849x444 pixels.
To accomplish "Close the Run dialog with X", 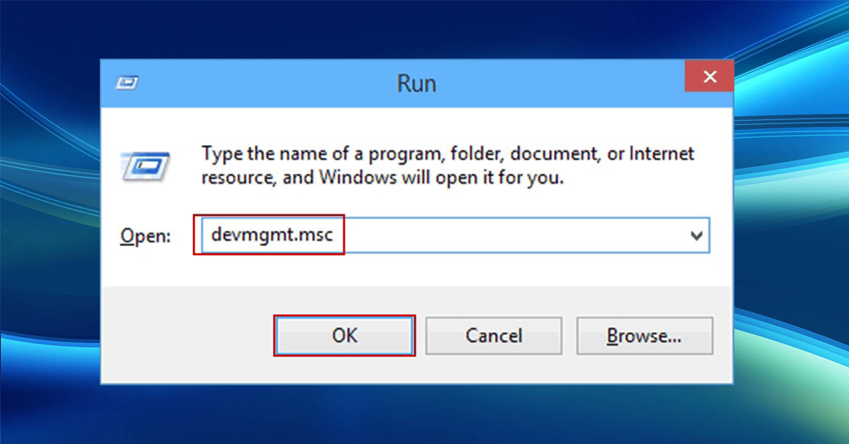I will point(709,76).
